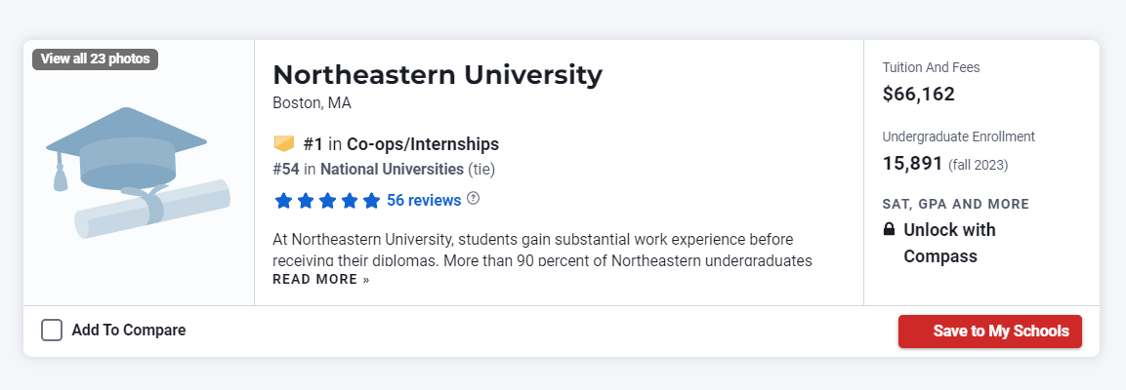Image resolution: width=1126 pixels, height=390 pixels.
Task: Click the fifth blue rating star
Action: (371, 200)
